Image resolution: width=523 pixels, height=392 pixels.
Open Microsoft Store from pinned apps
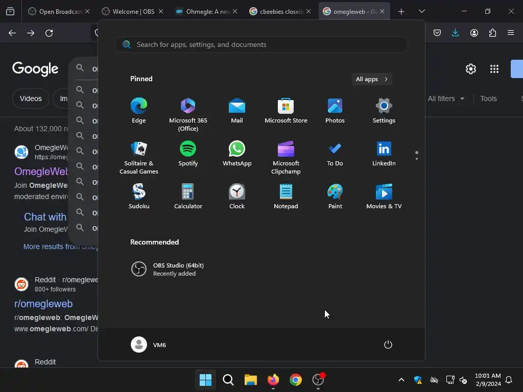click(286, 111)
